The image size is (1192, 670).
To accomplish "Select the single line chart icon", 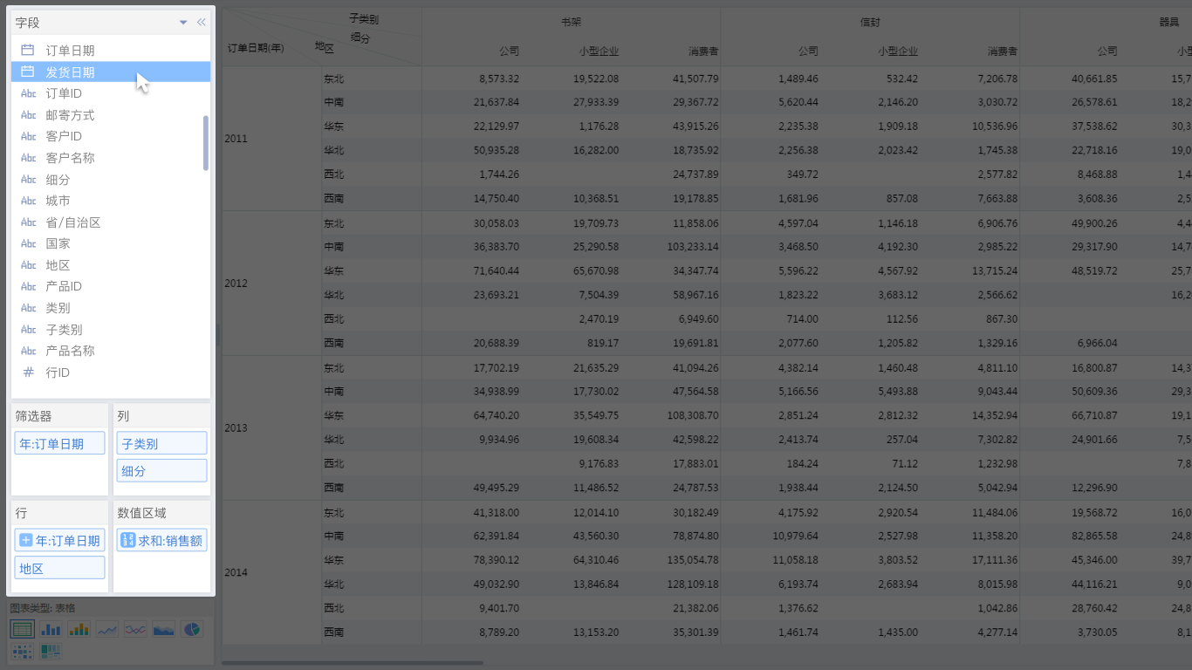I will point(107,629).
